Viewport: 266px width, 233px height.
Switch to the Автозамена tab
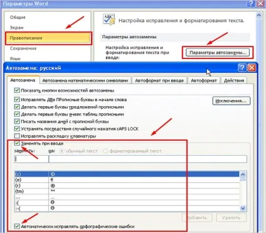click(23, 80)
